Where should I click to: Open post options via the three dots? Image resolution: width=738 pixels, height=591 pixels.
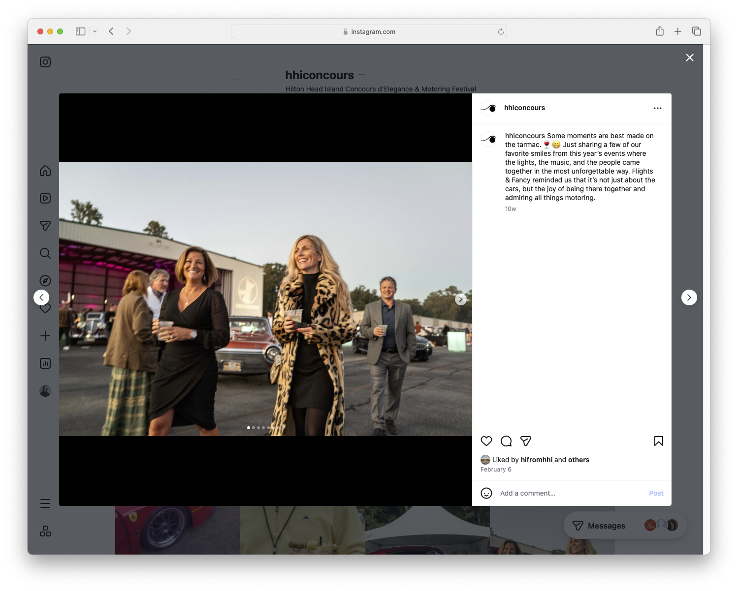point(658,108)
